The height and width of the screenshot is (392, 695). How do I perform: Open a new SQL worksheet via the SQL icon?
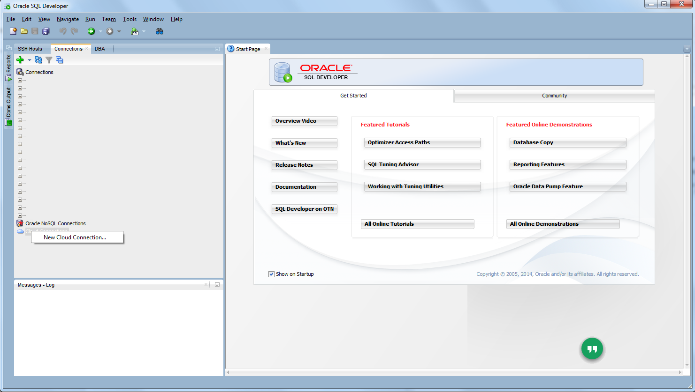135,31
